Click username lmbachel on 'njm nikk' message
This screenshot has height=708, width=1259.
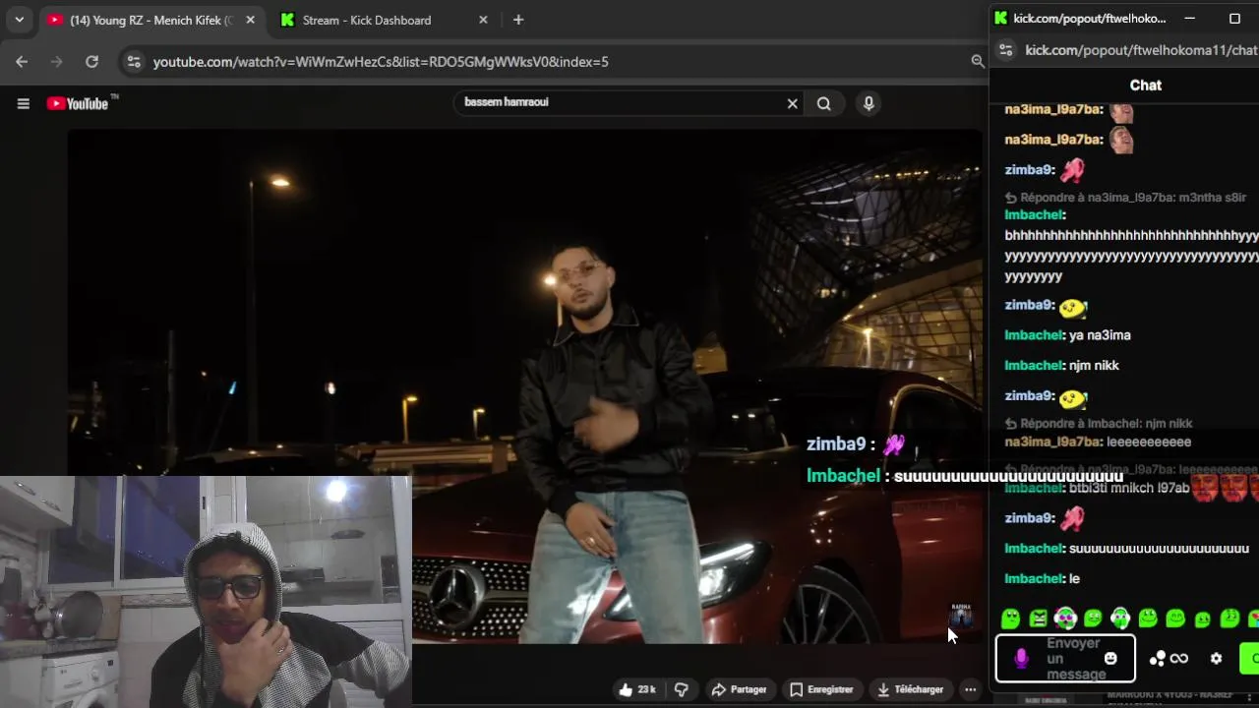click(x=1035, y=366)
